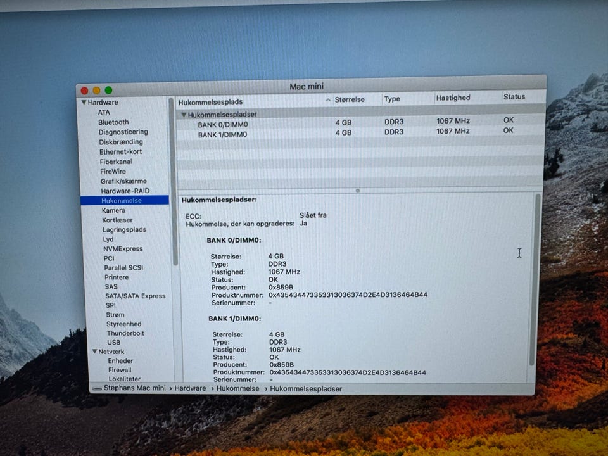Select Hardware-RAID in the sidebar
Viewport: 608px width, 456px height.
[125, 191]
